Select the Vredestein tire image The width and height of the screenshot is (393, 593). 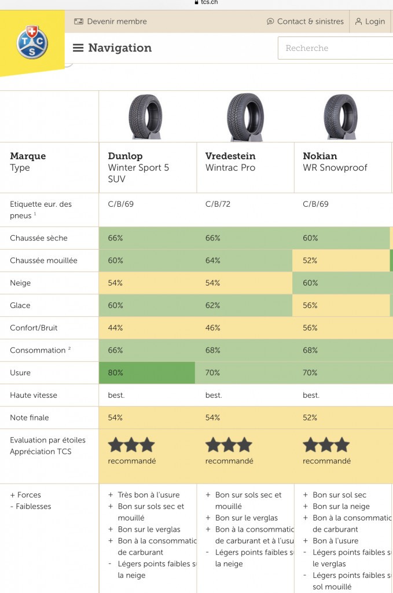point(245,117)
